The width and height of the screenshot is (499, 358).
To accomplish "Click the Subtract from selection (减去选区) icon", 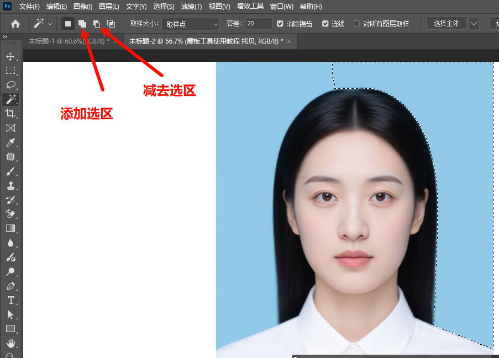I will point(97,24).
